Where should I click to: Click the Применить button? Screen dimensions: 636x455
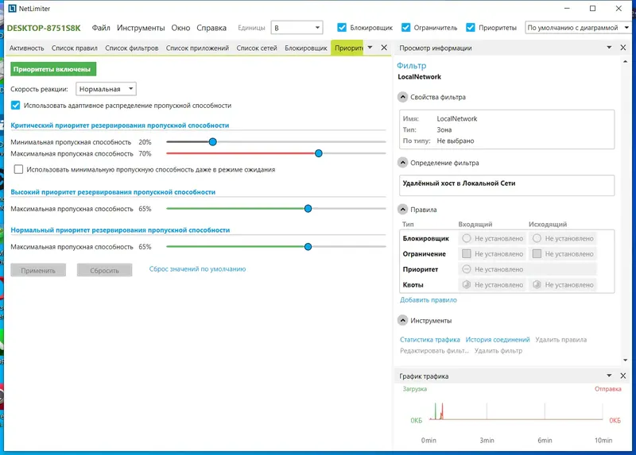38,270
